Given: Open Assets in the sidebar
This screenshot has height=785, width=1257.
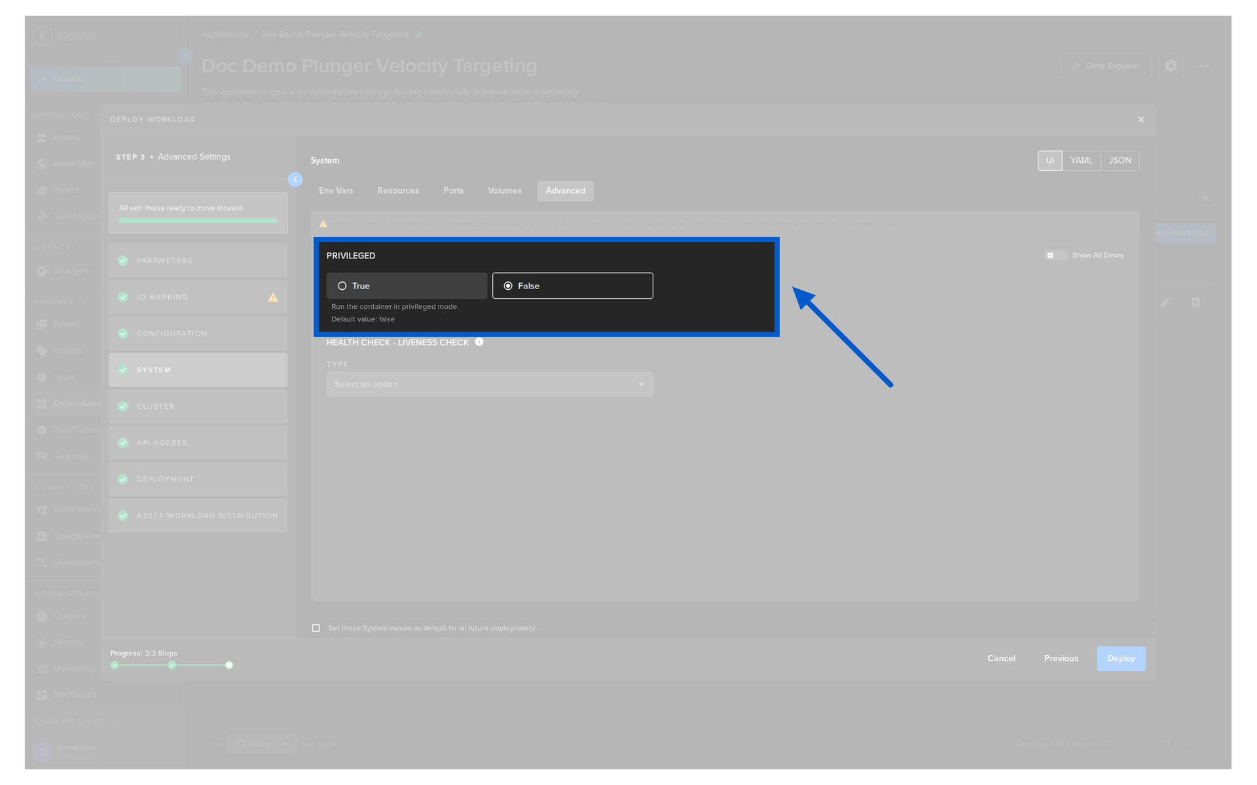Looking at the screenshot, I should coord(65,137).
